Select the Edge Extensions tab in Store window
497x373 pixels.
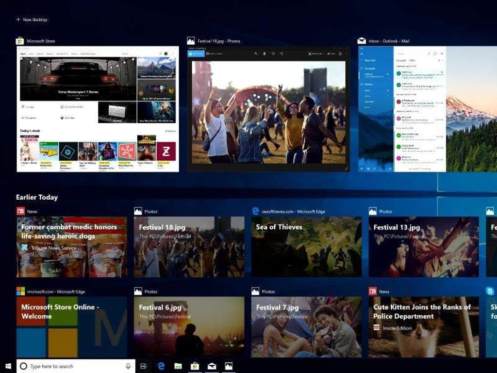tap(88, 54)
